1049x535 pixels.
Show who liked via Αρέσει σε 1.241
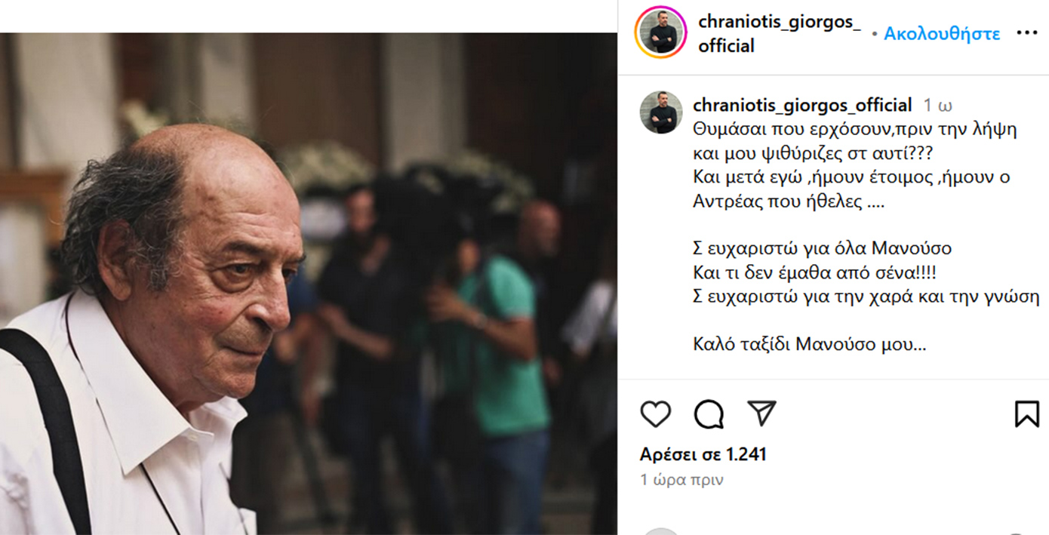tap(703, 454)
